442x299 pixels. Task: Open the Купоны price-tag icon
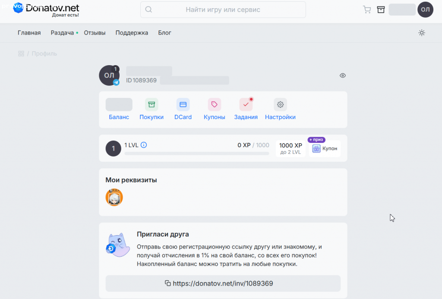pyautogui.click(x=214, y=104)
